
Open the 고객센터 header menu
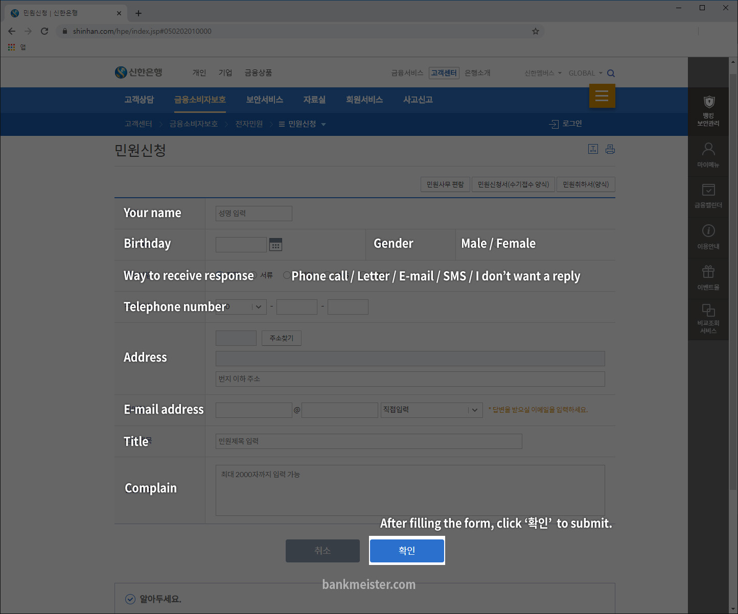point(444,73)
